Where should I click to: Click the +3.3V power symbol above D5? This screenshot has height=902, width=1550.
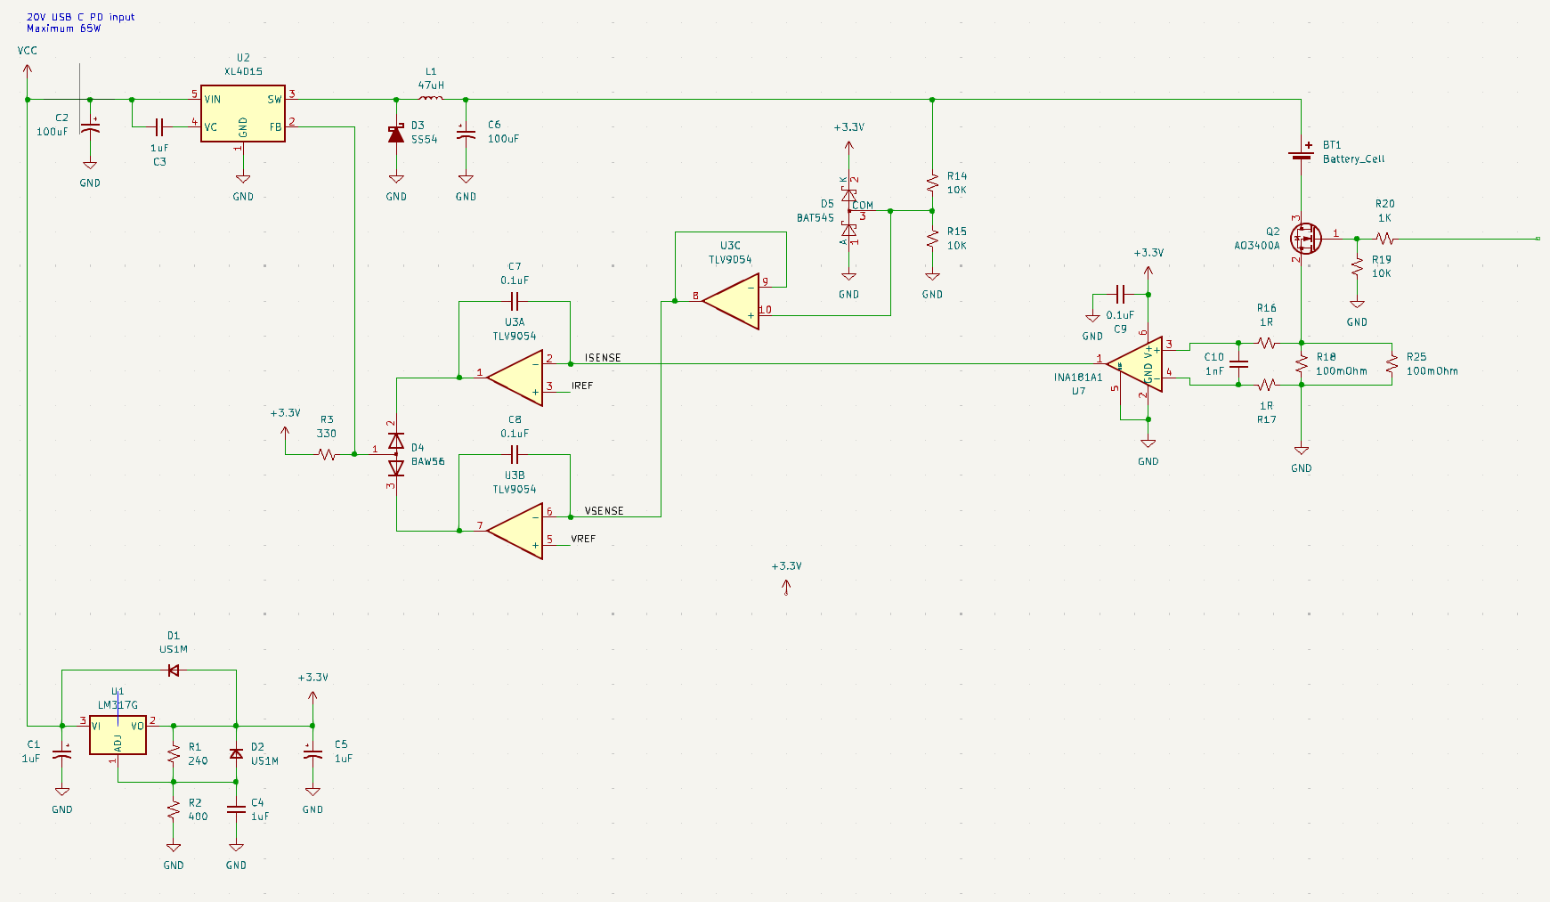point(849,150)
